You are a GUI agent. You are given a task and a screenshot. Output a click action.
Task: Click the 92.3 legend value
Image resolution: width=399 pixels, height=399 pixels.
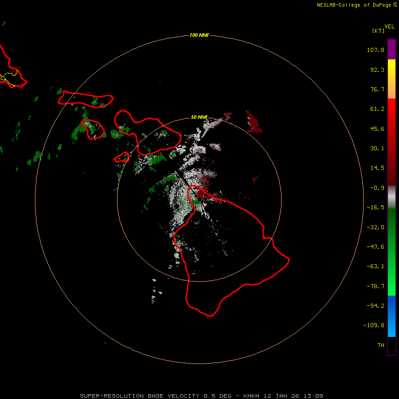(377, 70)
